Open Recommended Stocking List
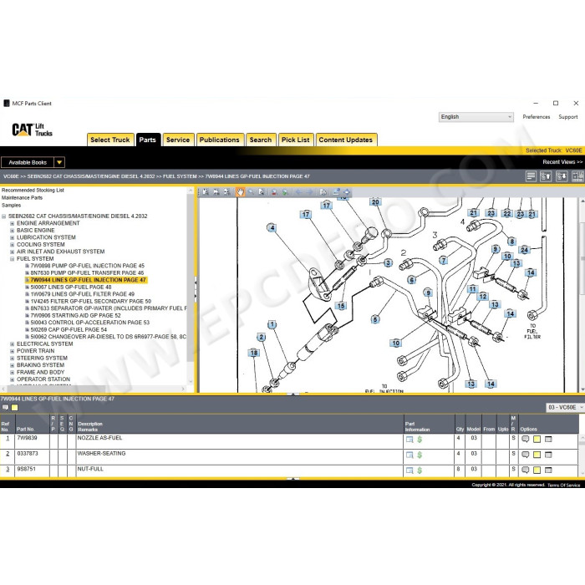The image size is (585, 585). (x=33, y=191)
